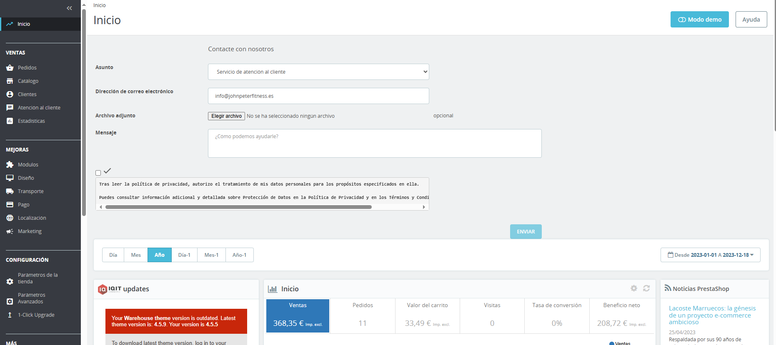Open the Asunto dropdown
The height and width of the screenshot is (345, 776).
pyautogui.click(x=318, y=72)
